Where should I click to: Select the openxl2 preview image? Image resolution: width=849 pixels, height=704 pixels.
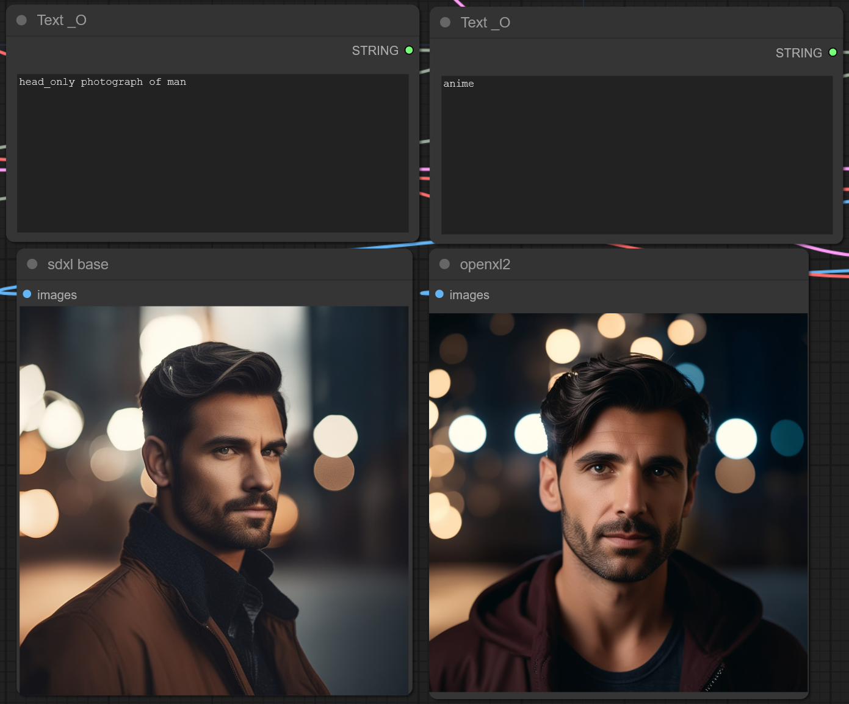point(618,503)
